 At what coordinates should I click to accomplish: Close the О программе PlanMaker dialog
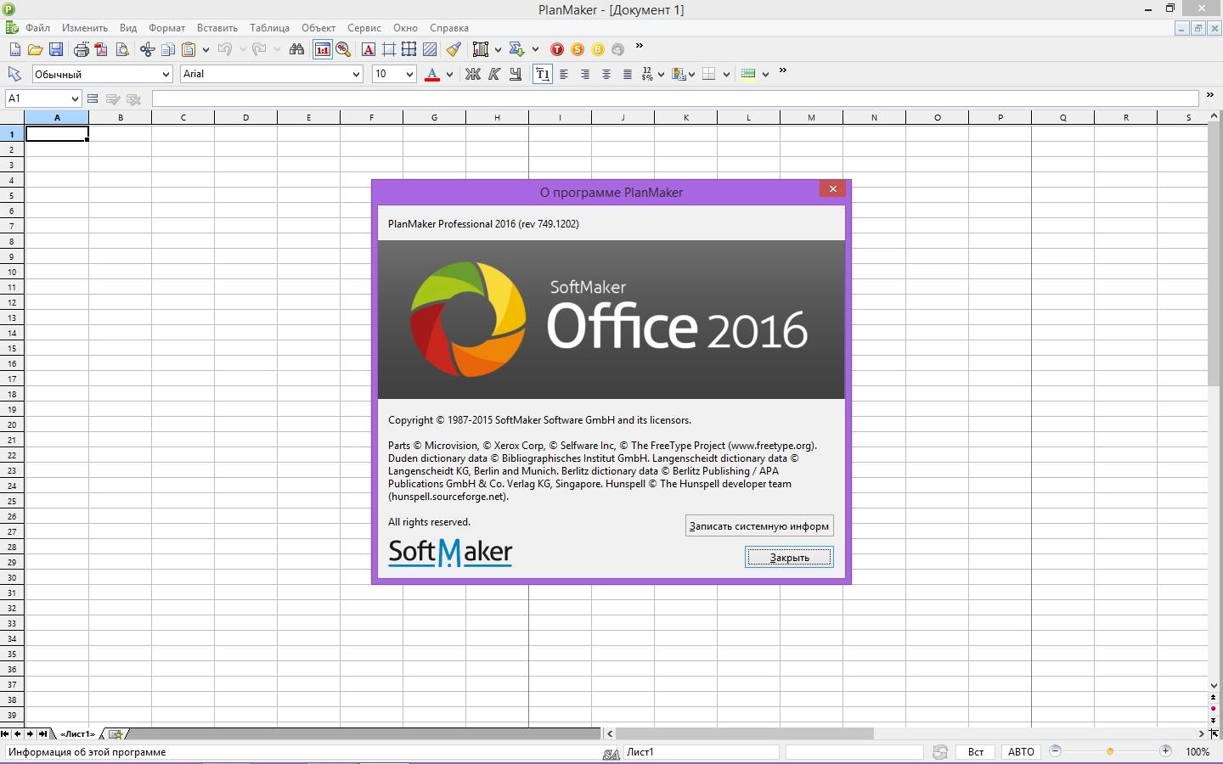pyautogui.click(x=833, y=189)
